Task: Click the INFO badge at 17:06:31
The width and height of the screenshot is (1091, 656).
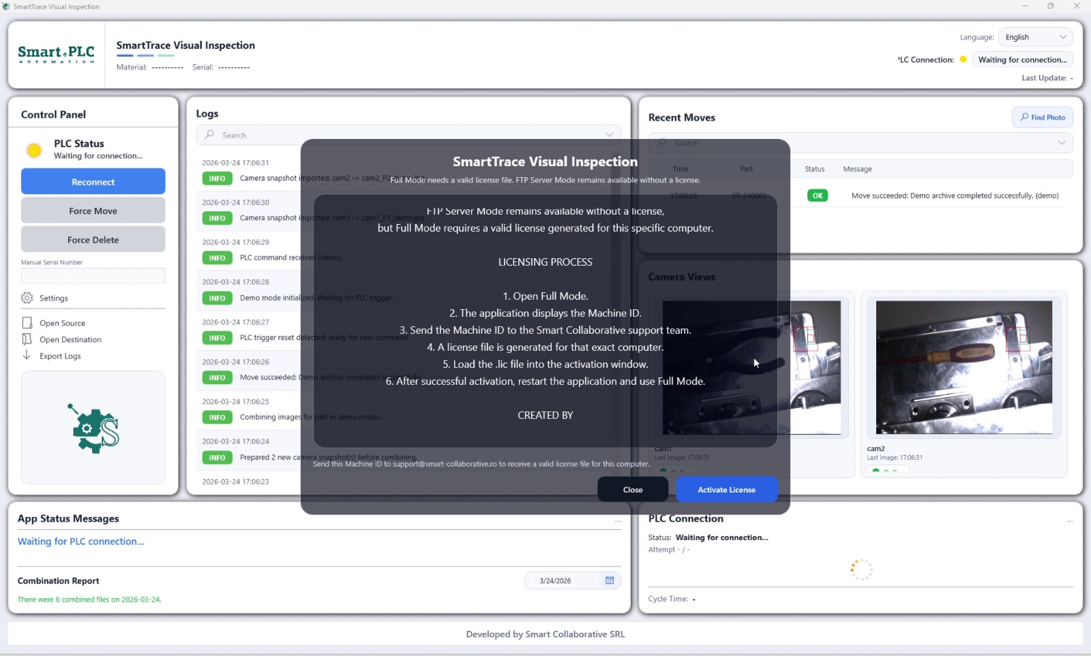Action: coord(217,178)
